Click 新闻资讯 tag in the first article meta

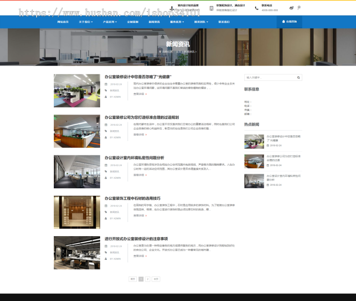point(114,91)
